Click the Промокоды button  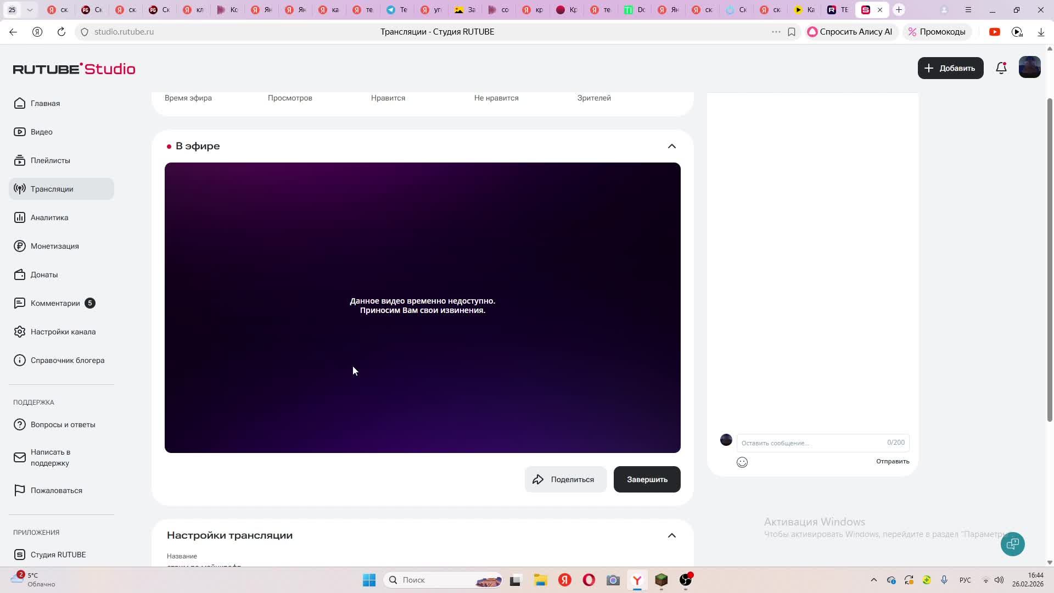[x=937, y=32]
